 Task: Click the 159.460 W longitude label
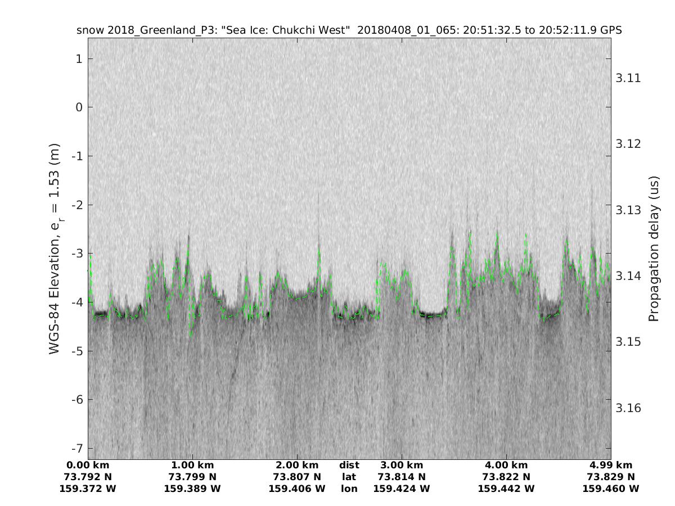(x=611, y=489)
